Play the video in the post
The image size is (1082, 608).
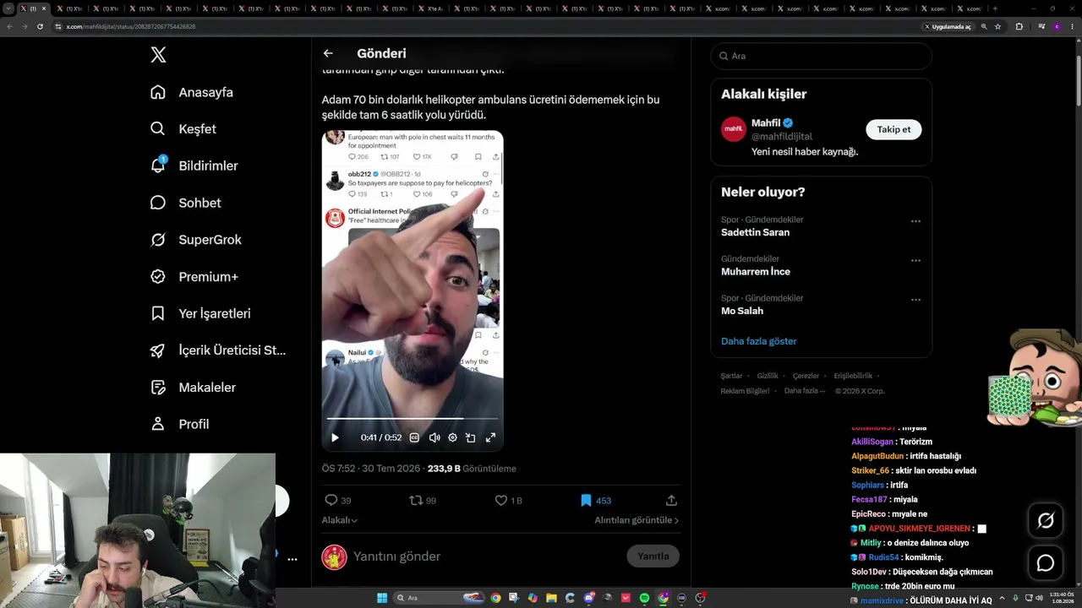tap(335, 437)
